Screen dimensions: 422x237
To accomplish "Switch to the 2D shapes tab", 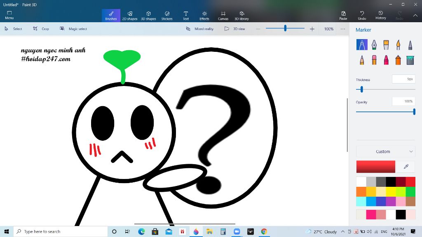I will (130, 16).
